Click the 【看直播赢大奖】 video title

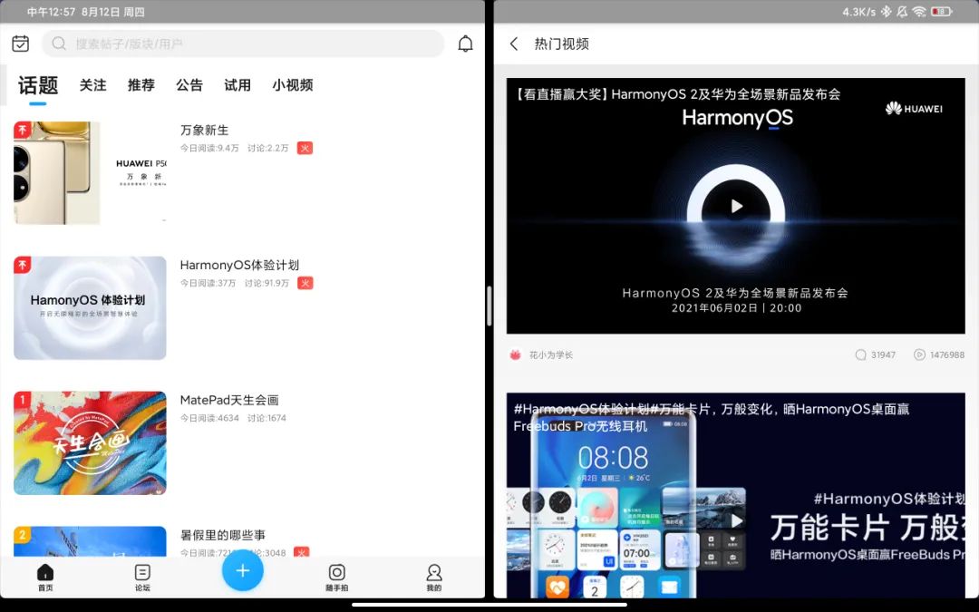[x=677, y=94]
